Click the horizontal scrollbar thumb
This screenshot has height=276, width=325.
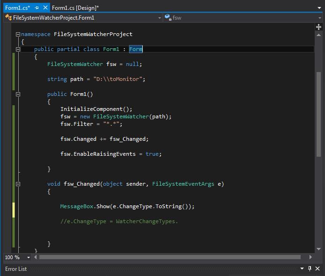(x=170, y=257)
